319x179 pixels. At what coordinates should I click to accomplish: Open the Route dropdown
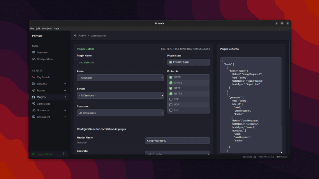(120, 78)
